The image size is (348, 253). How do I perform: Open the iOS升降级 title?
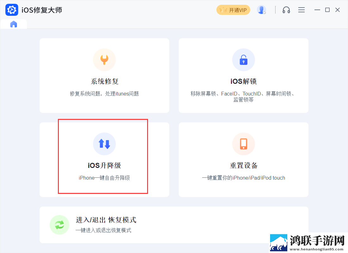pos(104,165)
